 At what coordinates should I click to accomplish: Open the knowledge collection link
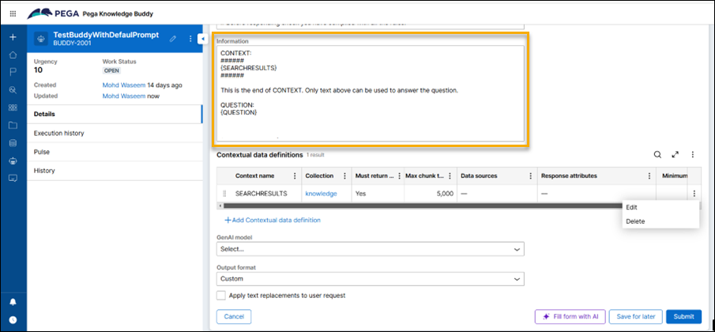point(321,194)
